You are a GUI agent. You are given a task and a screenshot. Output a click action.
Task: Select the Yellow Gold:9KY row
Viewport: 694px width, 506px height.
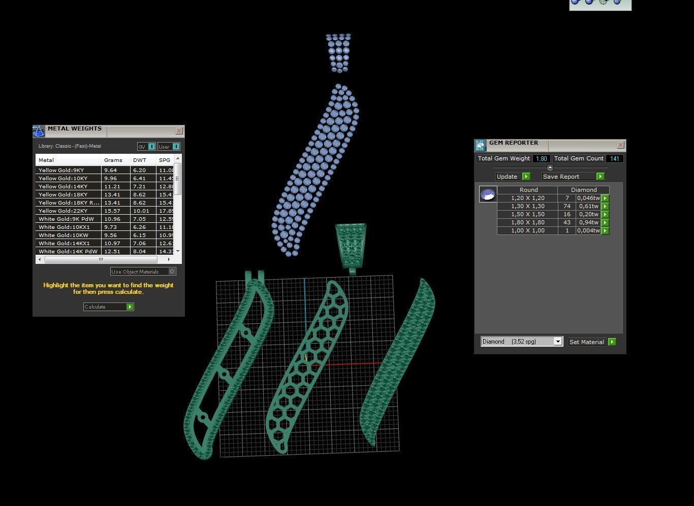click(x=105, y=170)
